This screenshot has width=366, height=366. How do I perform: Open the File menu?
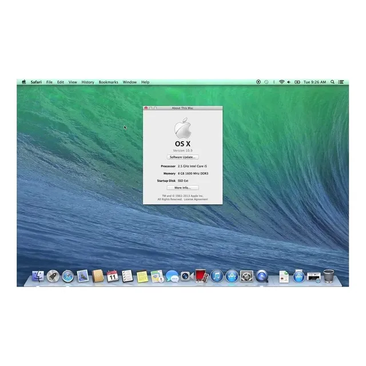pyautogui.click(x=49, y=82)
